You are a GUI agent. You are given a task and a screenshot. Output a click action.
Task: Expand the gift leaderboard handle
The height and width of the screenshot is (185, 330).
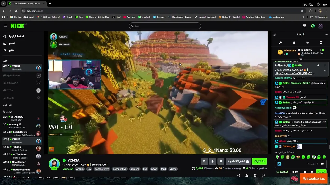[301, 59]
